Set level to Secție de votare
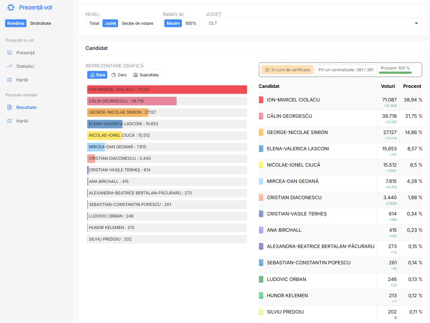430x323 pixels. pos(137,23)
